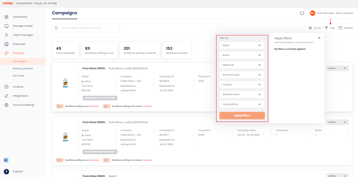Open the chat message icon in header
Screen dimensions: 358x177
(x=302, y=13)
